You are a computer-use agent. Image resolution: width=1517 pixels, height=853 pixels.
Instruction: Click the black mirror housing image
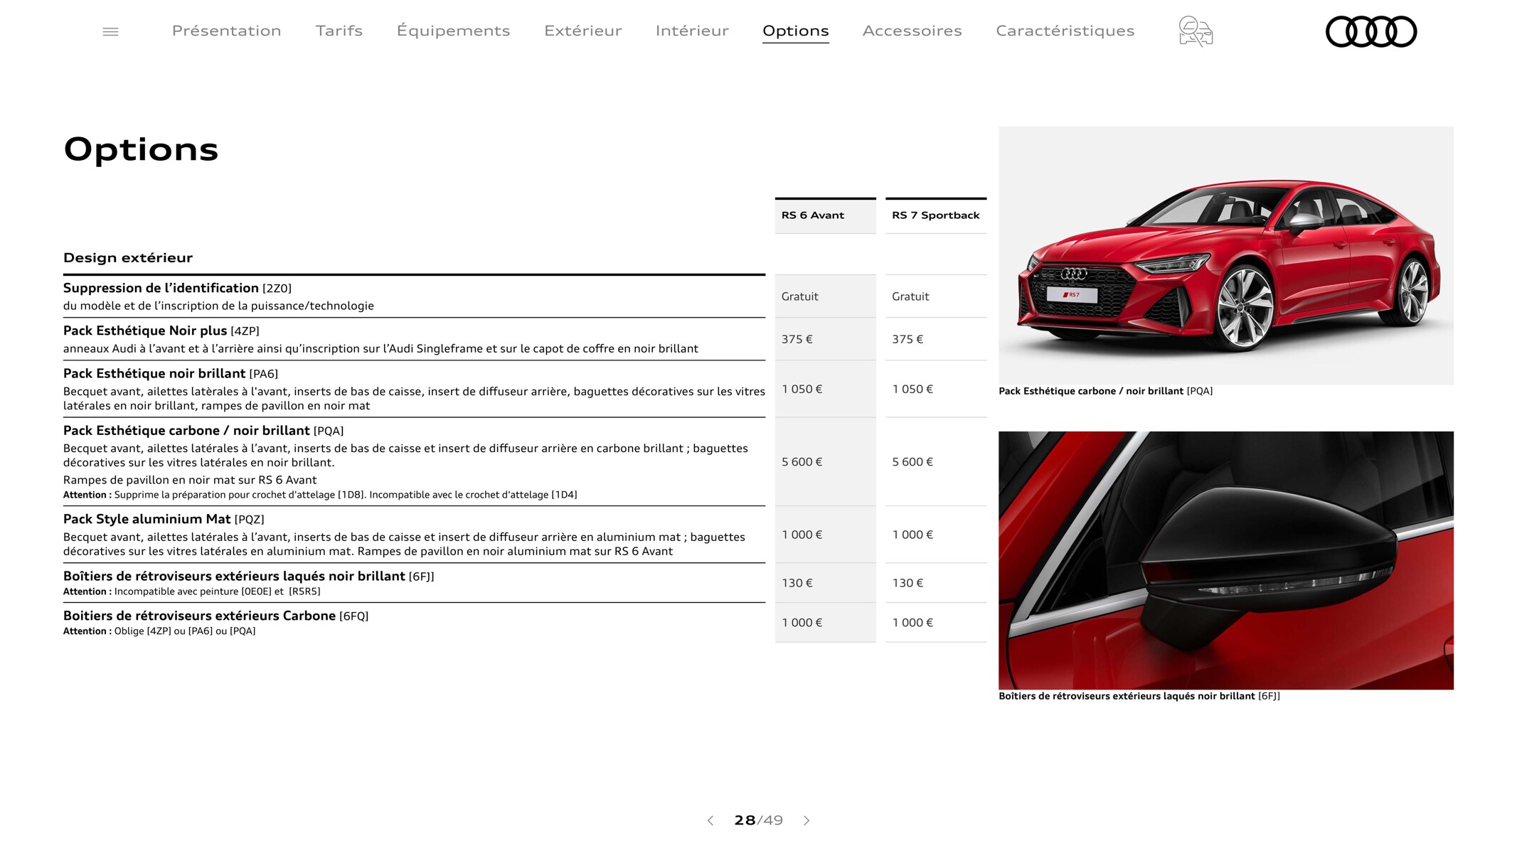coord(1225,560)
